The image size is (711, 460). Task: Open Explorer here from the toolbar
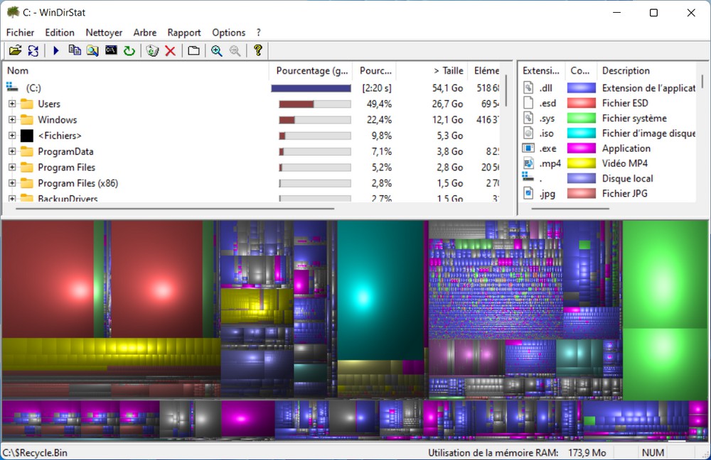[93, 50]
